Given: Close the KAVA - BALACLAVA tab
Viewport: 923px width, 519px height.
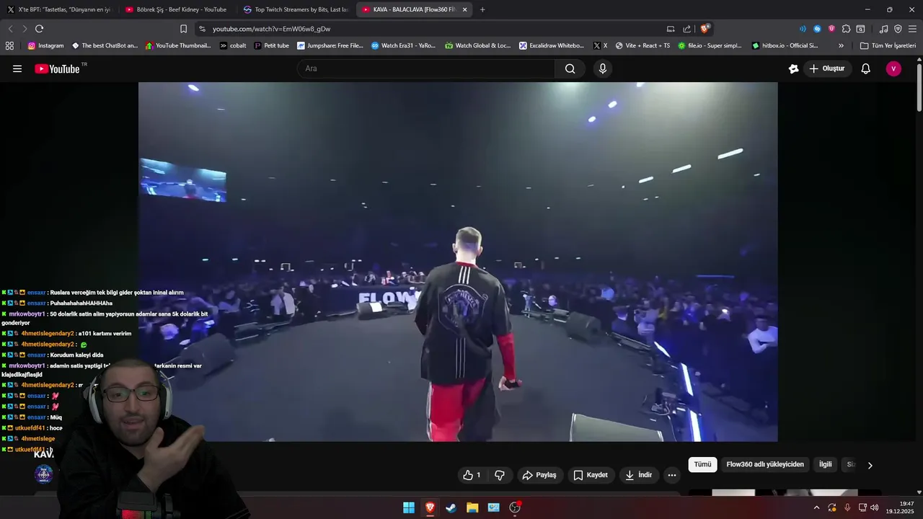Looking at the screenshot, I should pyautogui.click(x=464, y=9).
